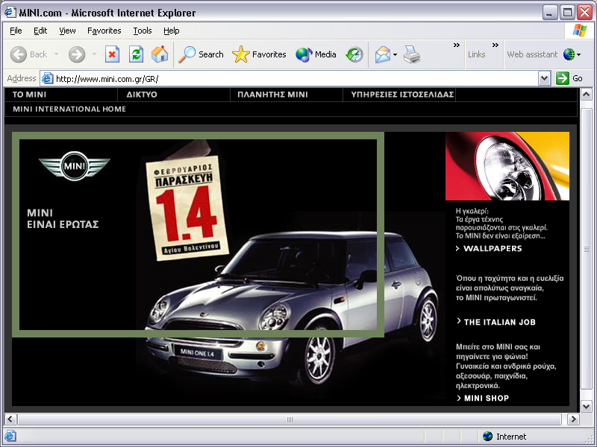Click page icon in the address bar
597x447 pixels.
point(47,78)
